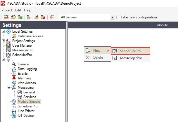The height and width of the screenshot is (122, 178).
Task: Click the i4SCADA Studio title bar logo
Action: [x=3, y=3]
